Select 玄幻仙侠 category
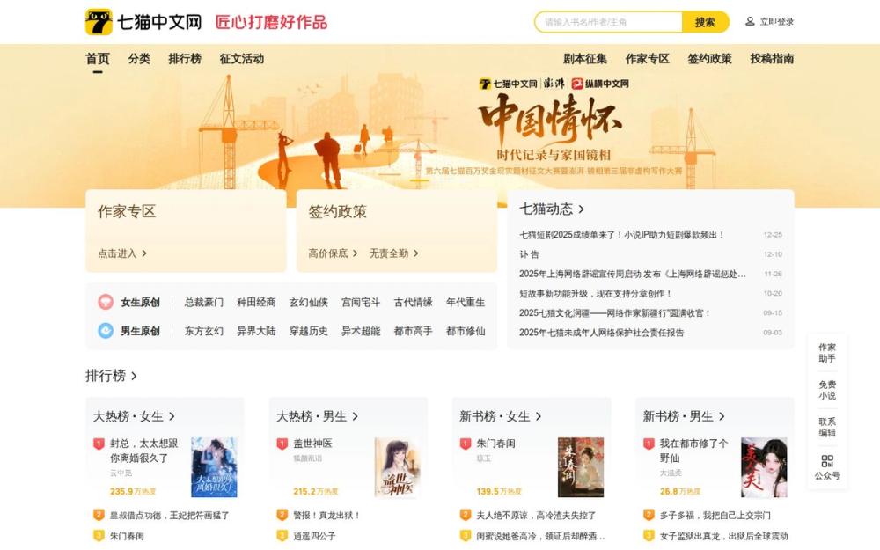This screenshot has height=550, width=880. (x=309, y=302)
